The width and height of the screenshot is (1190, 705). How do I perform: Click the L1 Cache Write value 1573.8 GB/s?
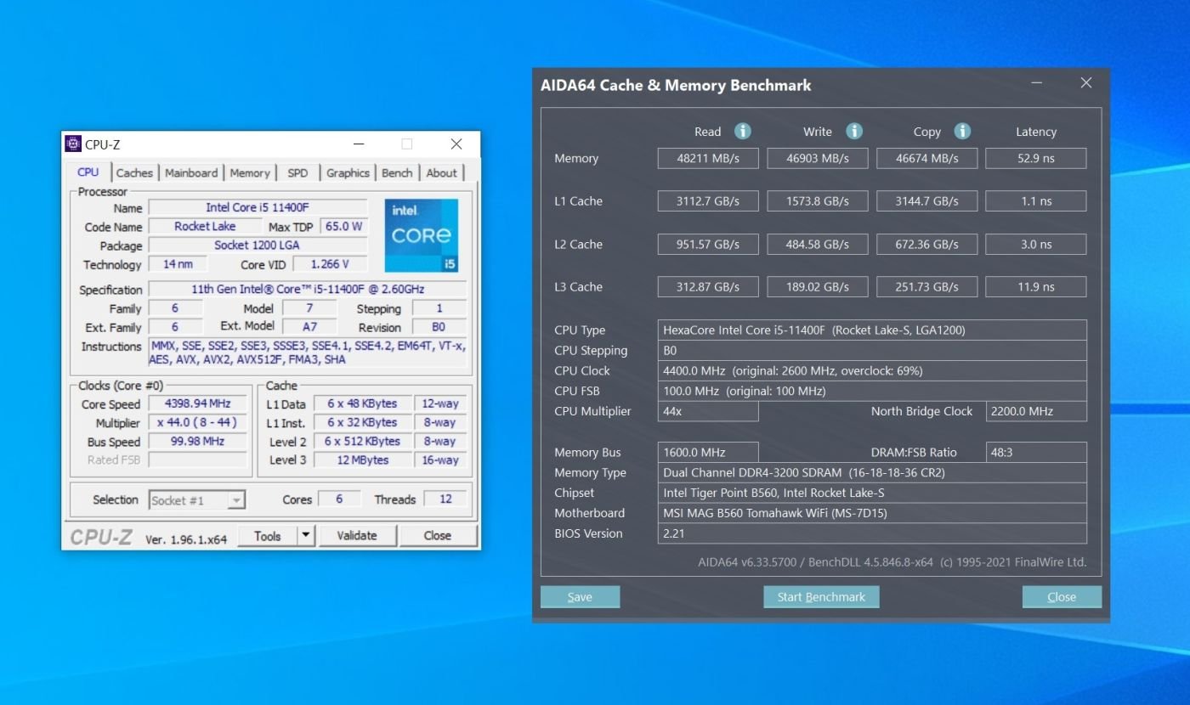(x=818, y=201)
